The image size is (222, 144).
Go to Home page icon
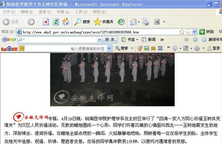coord(66,22)
